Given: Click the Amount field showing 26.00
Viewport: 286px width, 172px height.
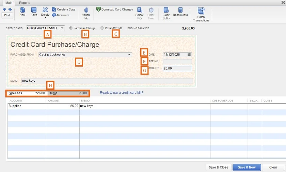Looking at the screenshot, I should click(x=177, y=68).
